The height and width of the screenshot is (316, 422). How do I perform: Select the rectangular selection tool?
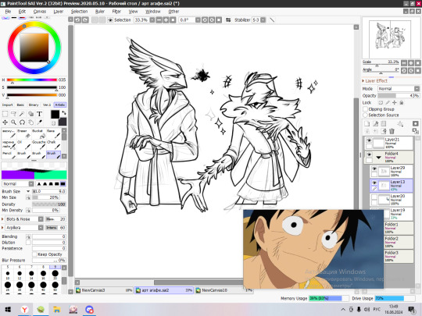click(5, 114)
